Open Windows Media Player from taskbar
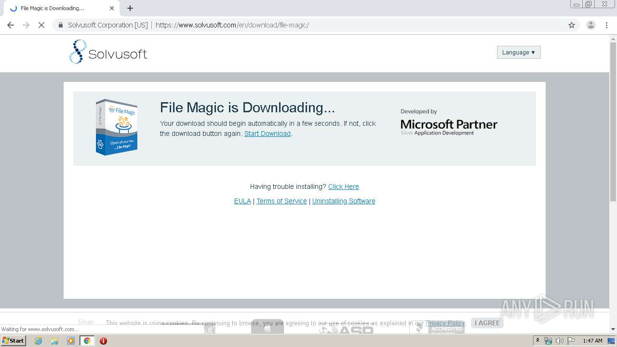This screenshot has width=617, height=347. [x=71, y=341]
